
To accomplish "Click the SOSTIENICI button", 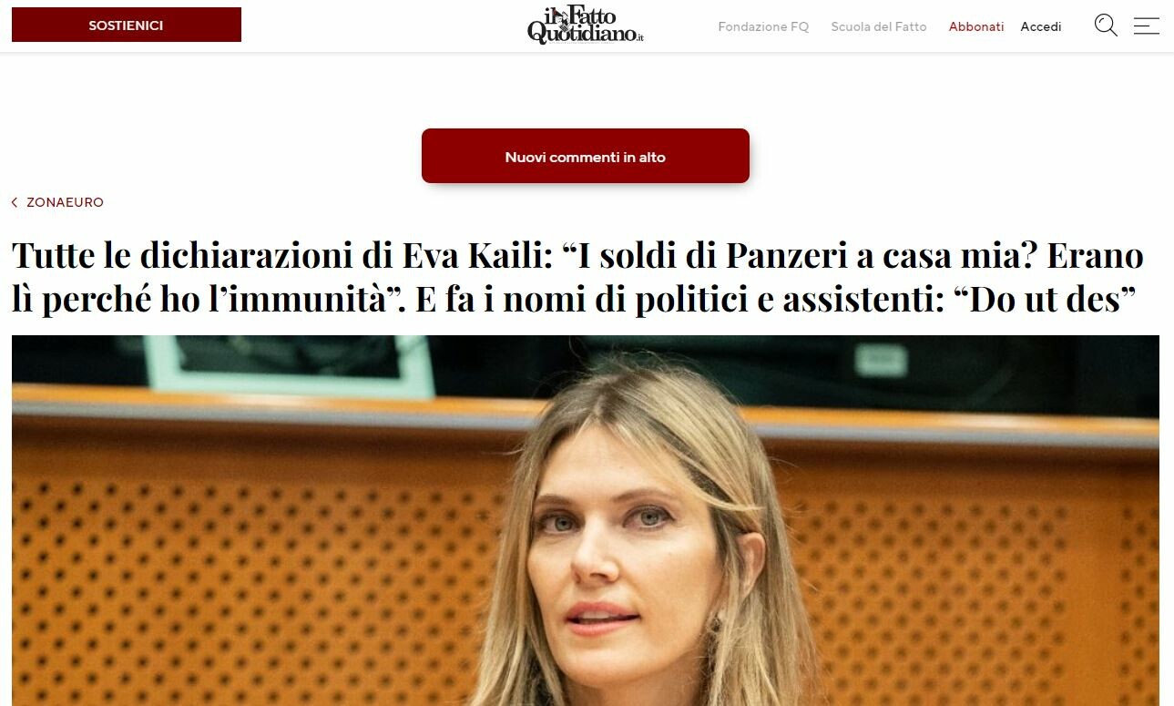I will pos(127,26).
